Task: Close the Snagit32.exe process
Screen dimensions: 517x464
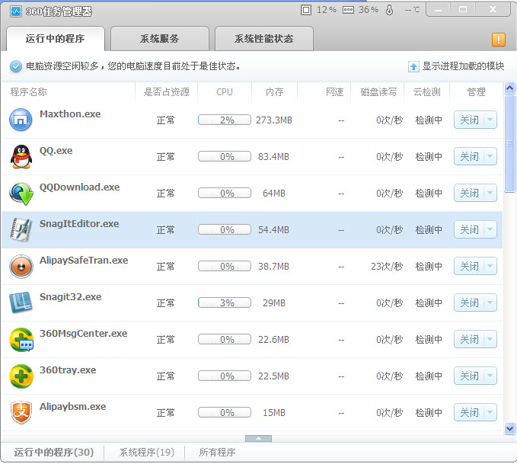Action: tap(469, 303)
